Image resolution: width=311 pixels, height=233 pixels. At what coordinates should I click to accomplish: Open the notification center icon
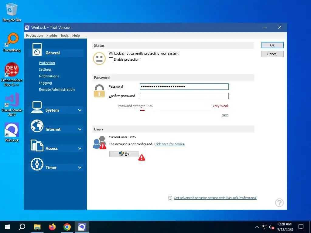click(x=301, y=227)
